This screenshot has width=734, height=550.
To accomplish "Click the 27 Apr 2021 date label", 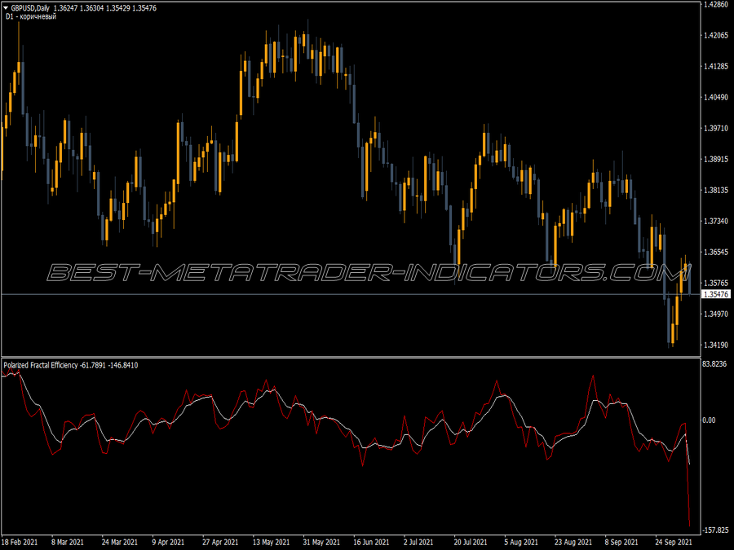I will (x=220, y=543).
